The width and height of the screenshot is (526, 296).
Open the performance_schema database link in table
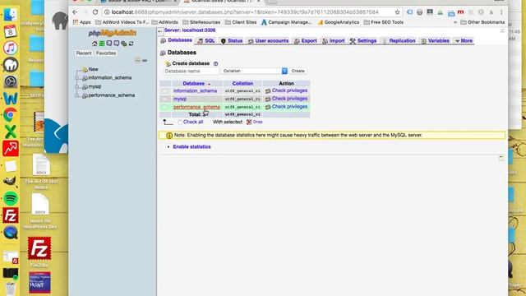[x=196, y=107]
